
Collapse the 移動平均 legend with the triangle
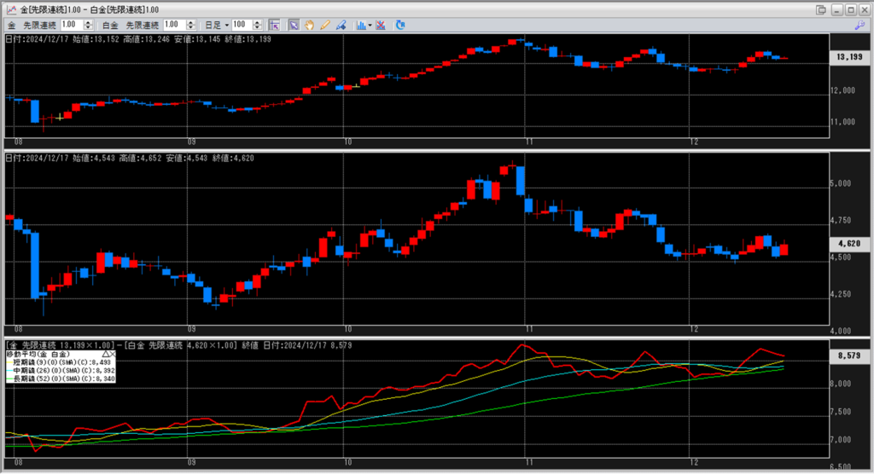tap(106, 353)
